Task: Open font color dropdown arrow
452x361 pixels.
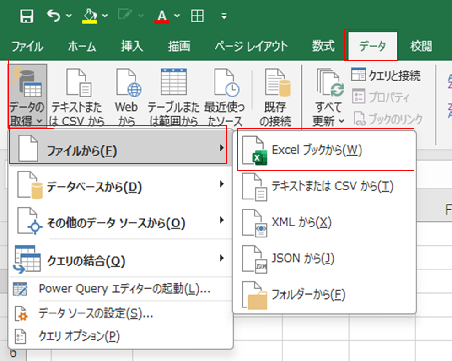Action: tap(177, 16)
